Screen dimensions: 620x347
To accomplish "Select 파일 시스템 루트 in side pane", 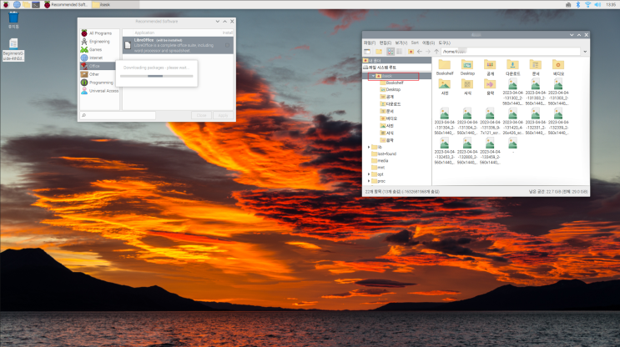I will pos(397,68).
